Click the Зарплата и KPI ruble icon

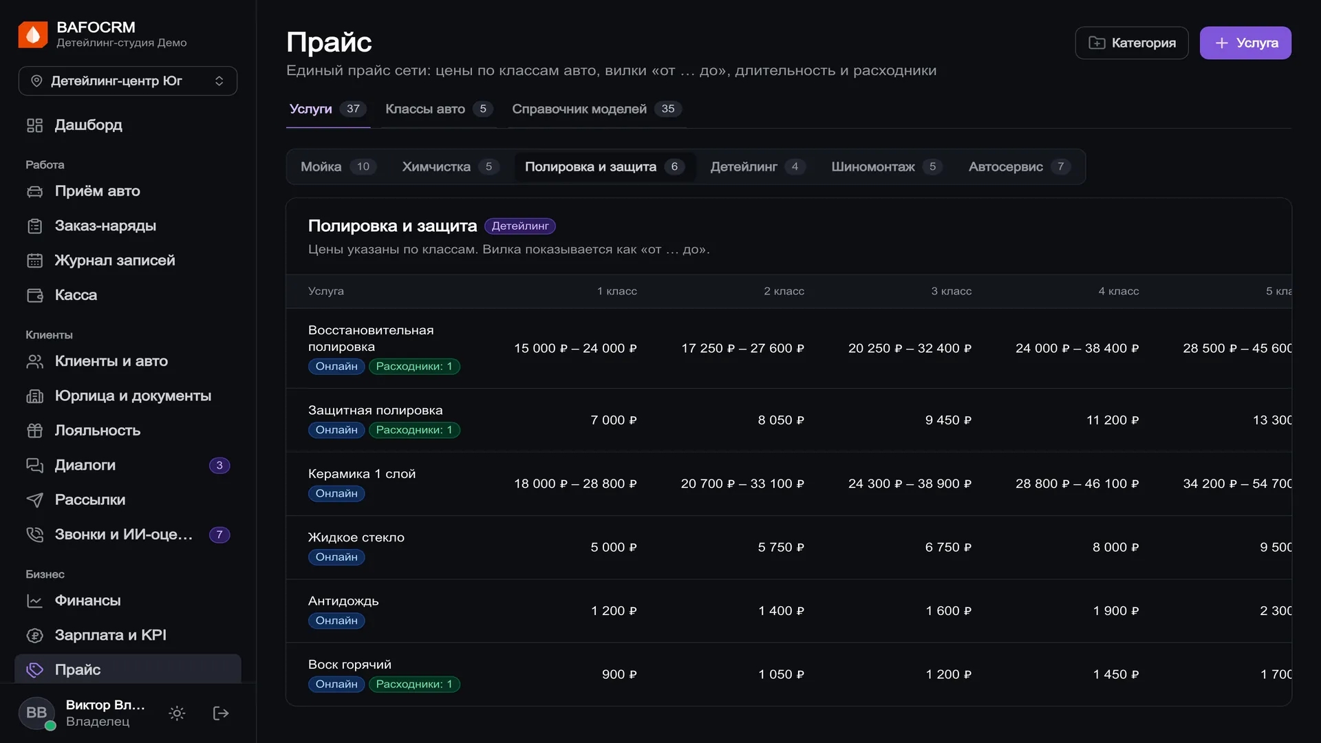tap(34, 636)
